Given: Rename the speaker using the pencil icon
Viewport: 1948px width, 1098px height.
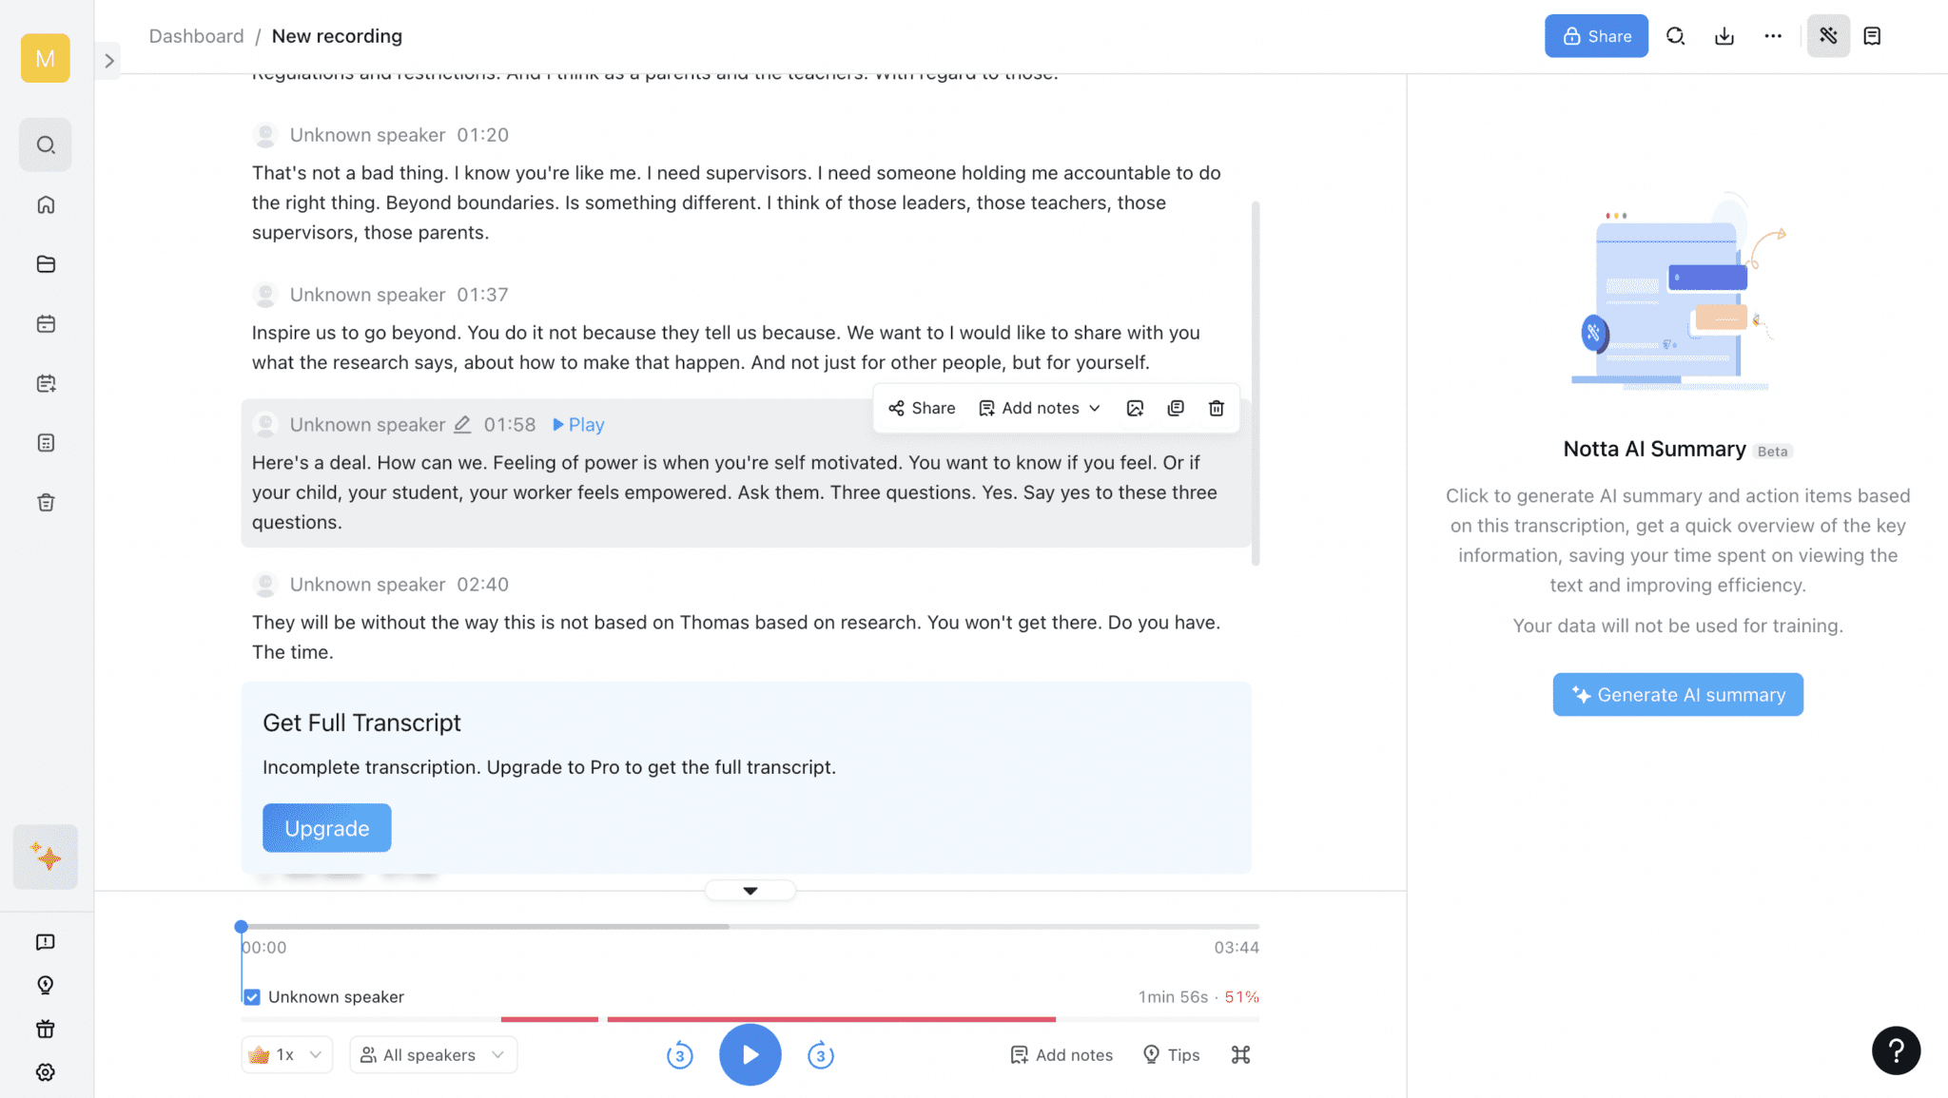Looking at the screenshot, I should click(x=463, y=425).
